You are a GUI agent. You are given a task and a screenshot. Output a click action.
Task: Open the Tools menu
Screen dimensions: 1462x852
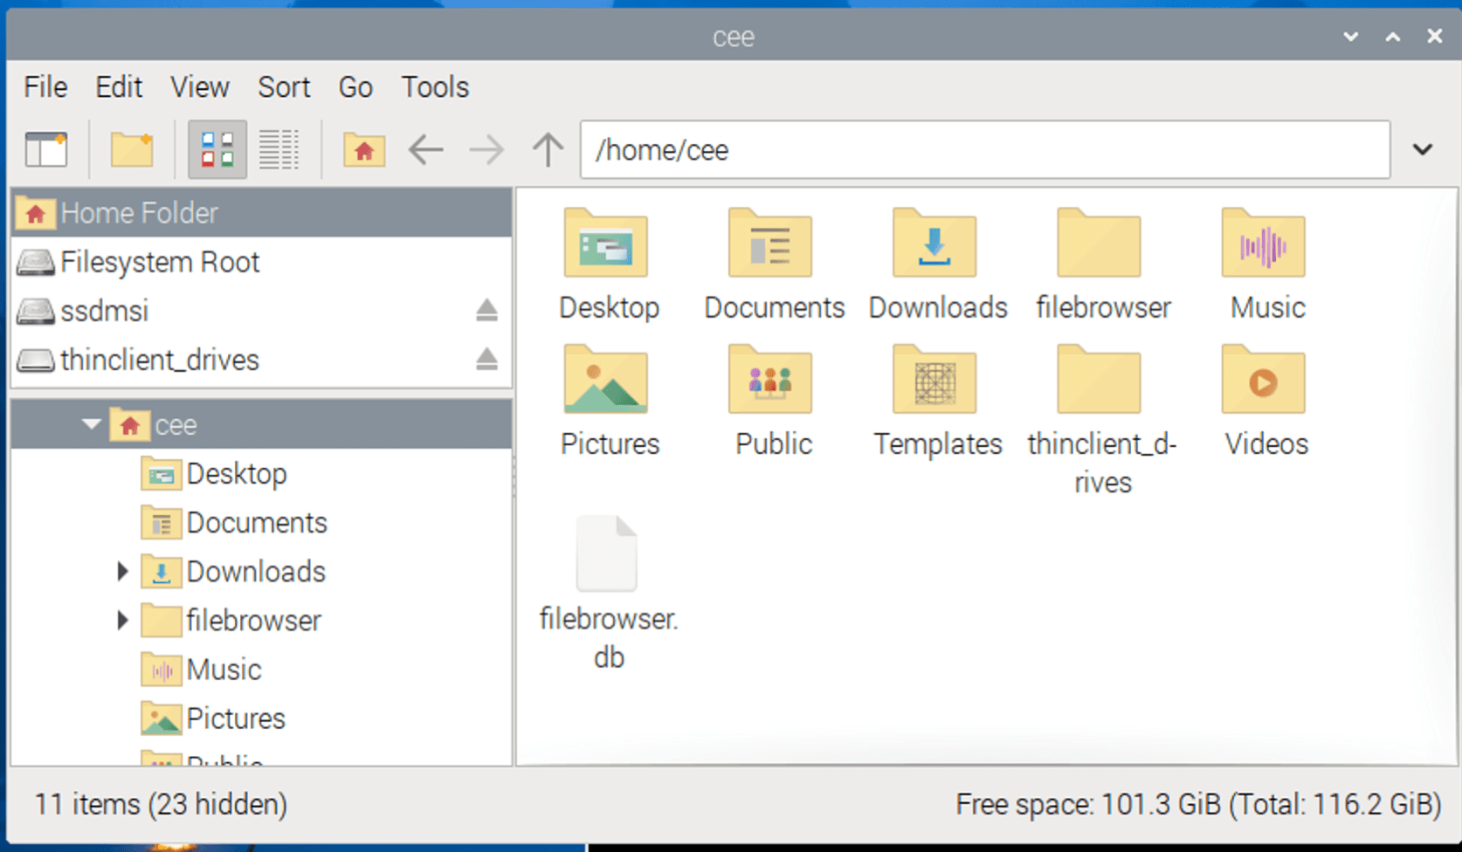pyautogui.click(x=434, y=86)
